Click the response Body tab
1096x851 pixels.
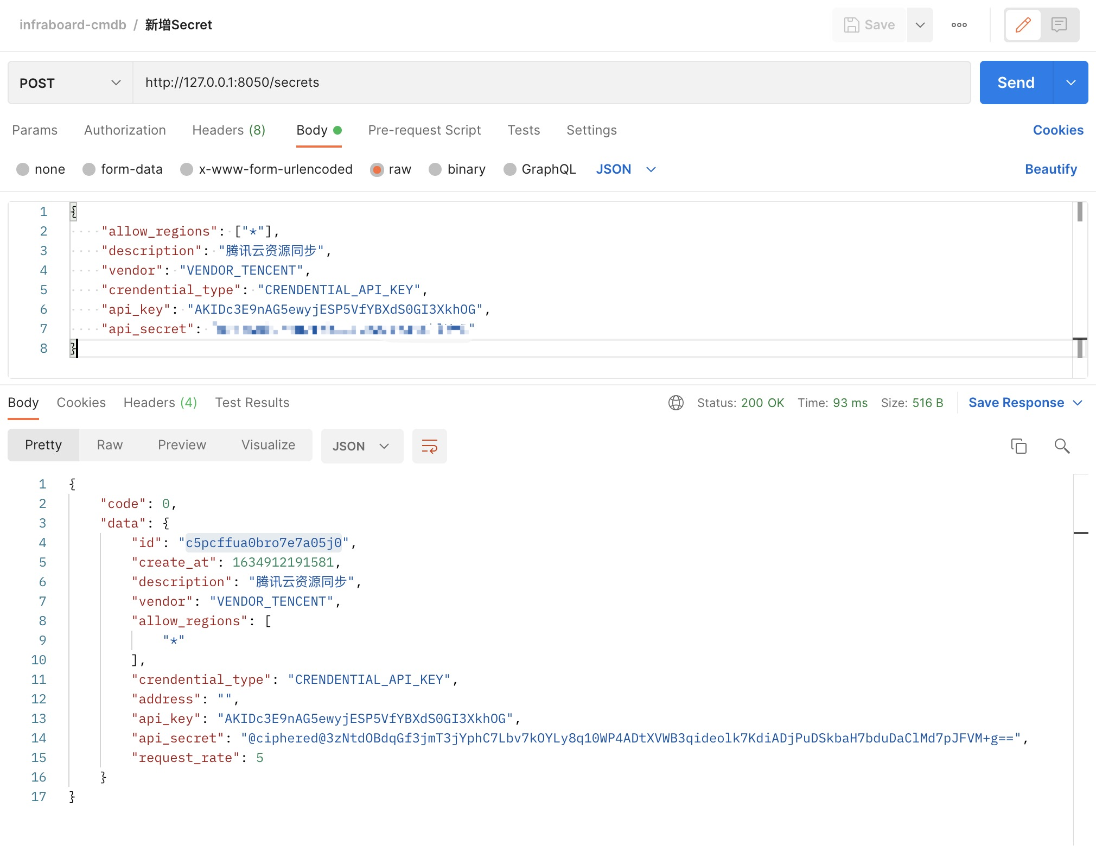(x=23, y=403)
